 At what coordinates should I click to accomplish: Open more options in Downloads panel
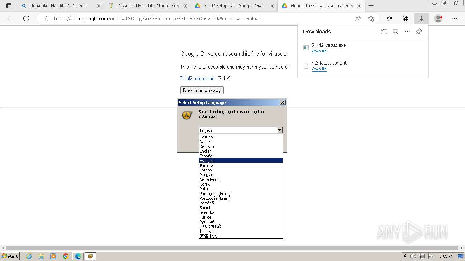[407, 32]
